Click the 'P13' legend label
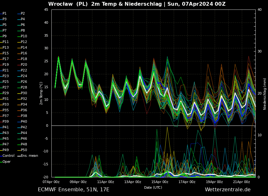This screenshot has width=268, height=196. 6,47
